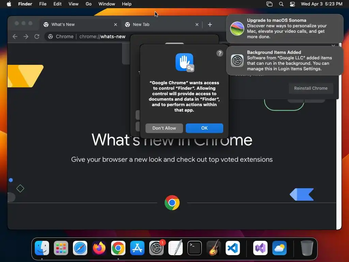This screenshot has height=262, width=349.
Task: Click Don't Allow in permission dialog
Action: pyautogui.click(x=164, y=128)
